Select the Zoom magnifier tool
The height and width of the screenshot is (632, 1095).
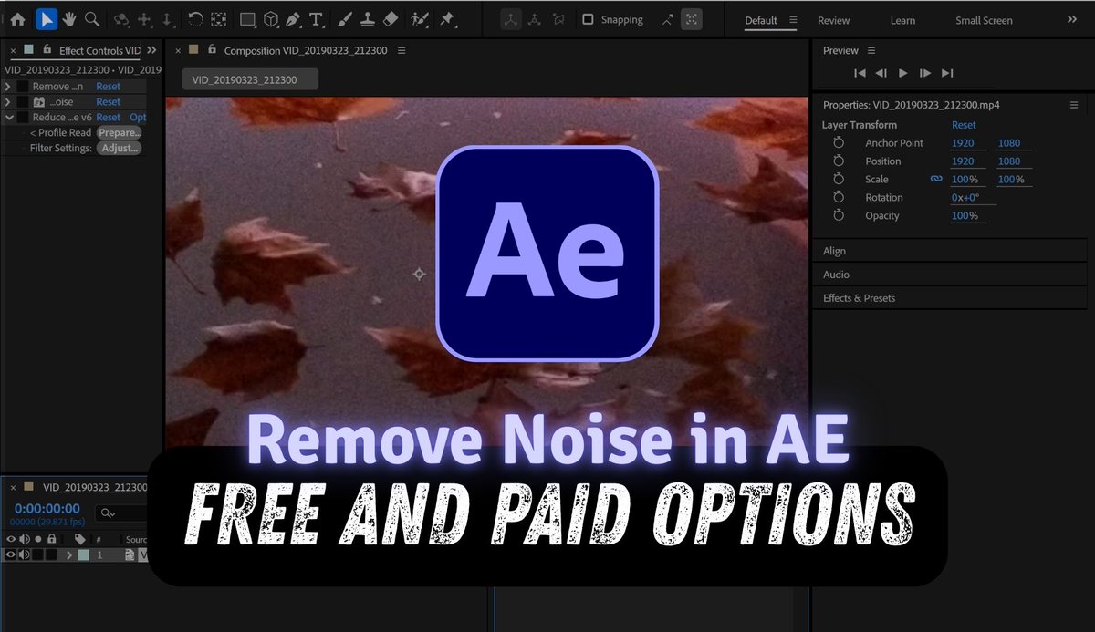(x=91, y=18)
